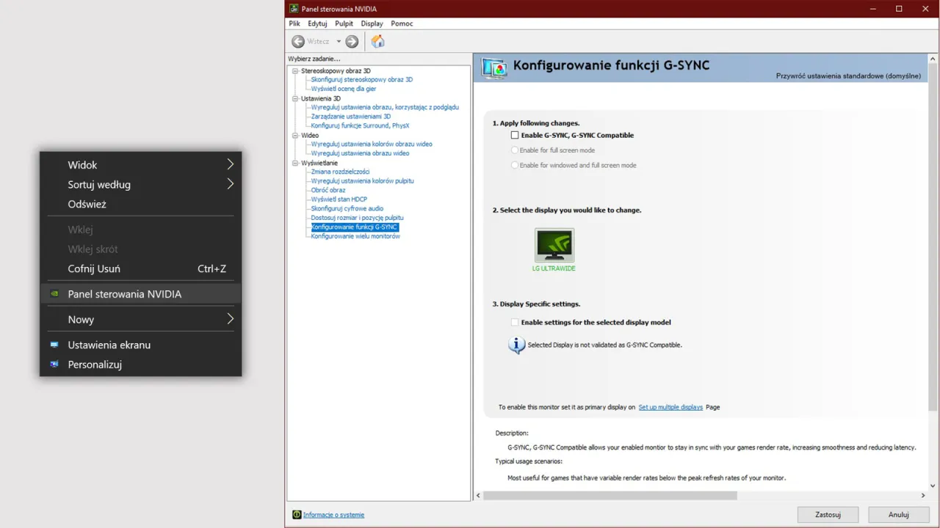Image resolution: width=940 pixels, height=528 pixels.
Task: Open the Set up multiple displays link
Action: [670, 407]
